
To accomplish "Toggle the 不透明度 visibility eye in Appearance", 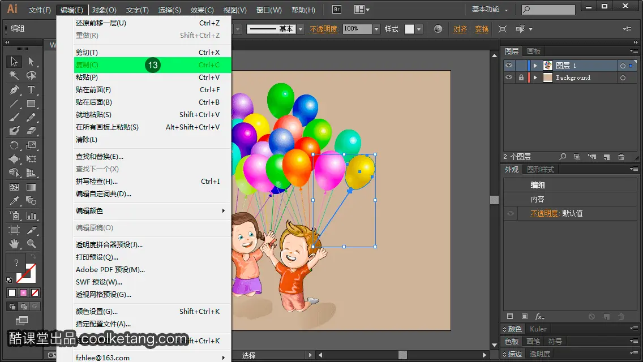I will coord(511,213).
